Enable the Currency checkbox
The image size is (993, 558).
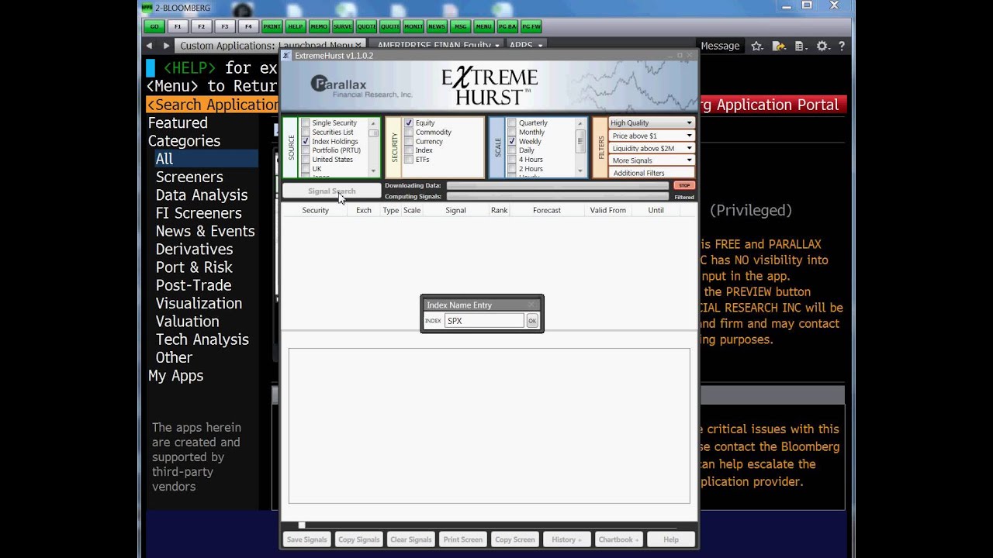pos(409,141)
